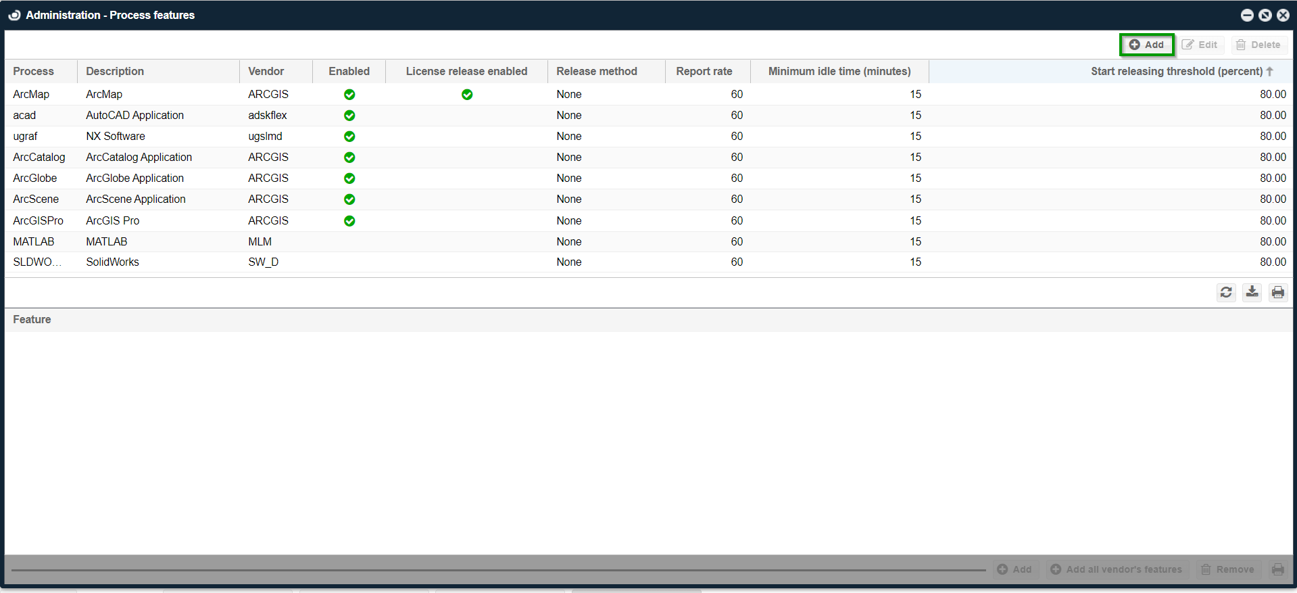
Task: Click the Feature column header
Action: click(x=32, y=319)
